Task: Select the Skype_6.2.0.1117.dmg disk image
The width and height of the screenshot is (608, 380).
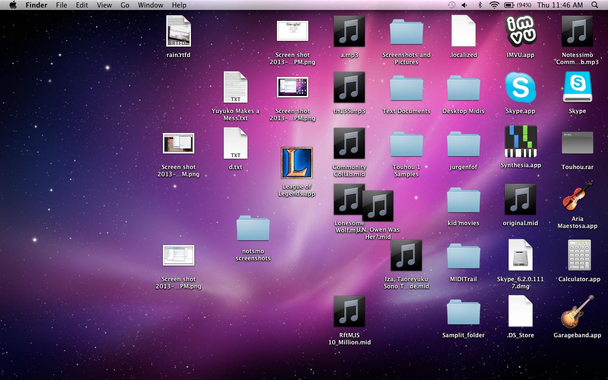Action: click(520, 255)
